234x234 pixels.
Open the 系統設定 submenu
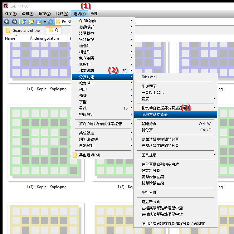pos(103,133)
